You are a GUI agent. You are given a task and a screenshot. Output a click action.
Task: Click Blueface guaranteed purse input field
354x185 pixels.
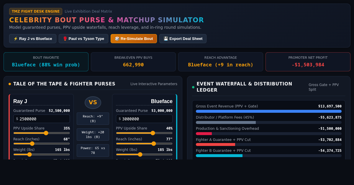tap(144, 119)
